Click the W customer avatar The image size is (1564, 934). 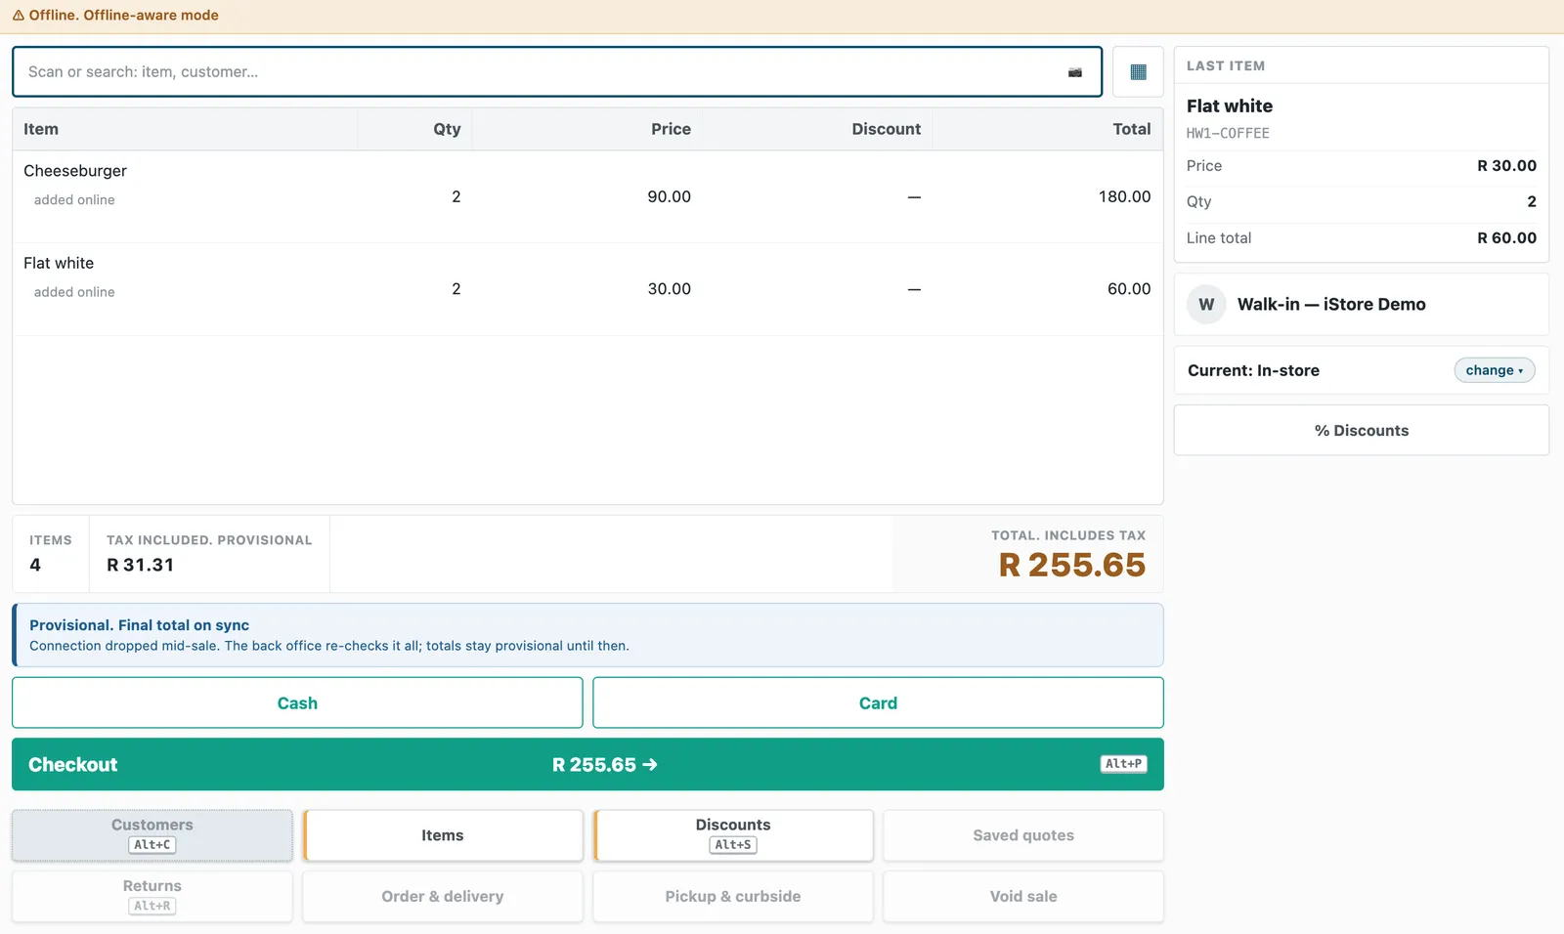pos(1206,304)
